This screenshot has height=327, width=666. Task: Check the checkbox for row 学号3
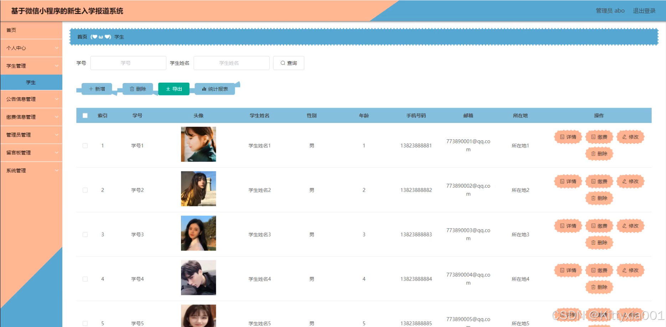pyautogui.click(x=85, y=235)
